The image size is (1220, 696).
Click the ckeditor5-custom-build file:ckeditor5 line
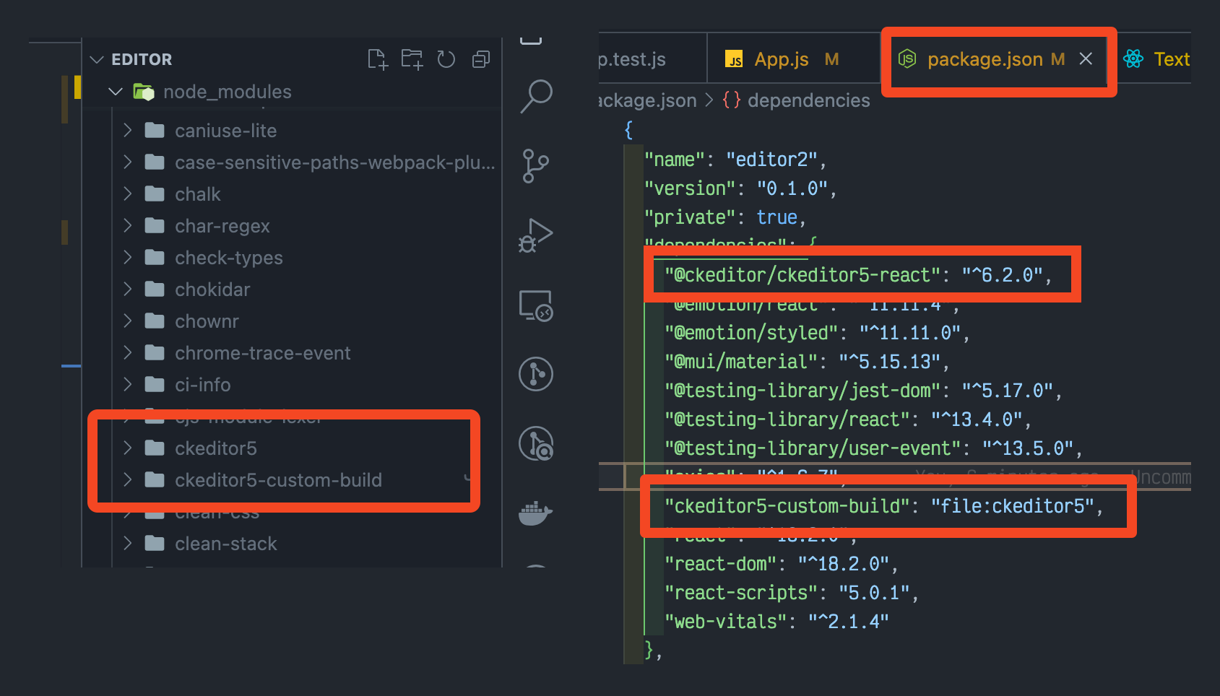pos(885,506)
